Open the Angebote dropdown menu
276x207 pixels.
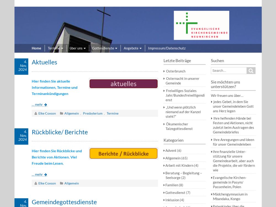[132, 48]
